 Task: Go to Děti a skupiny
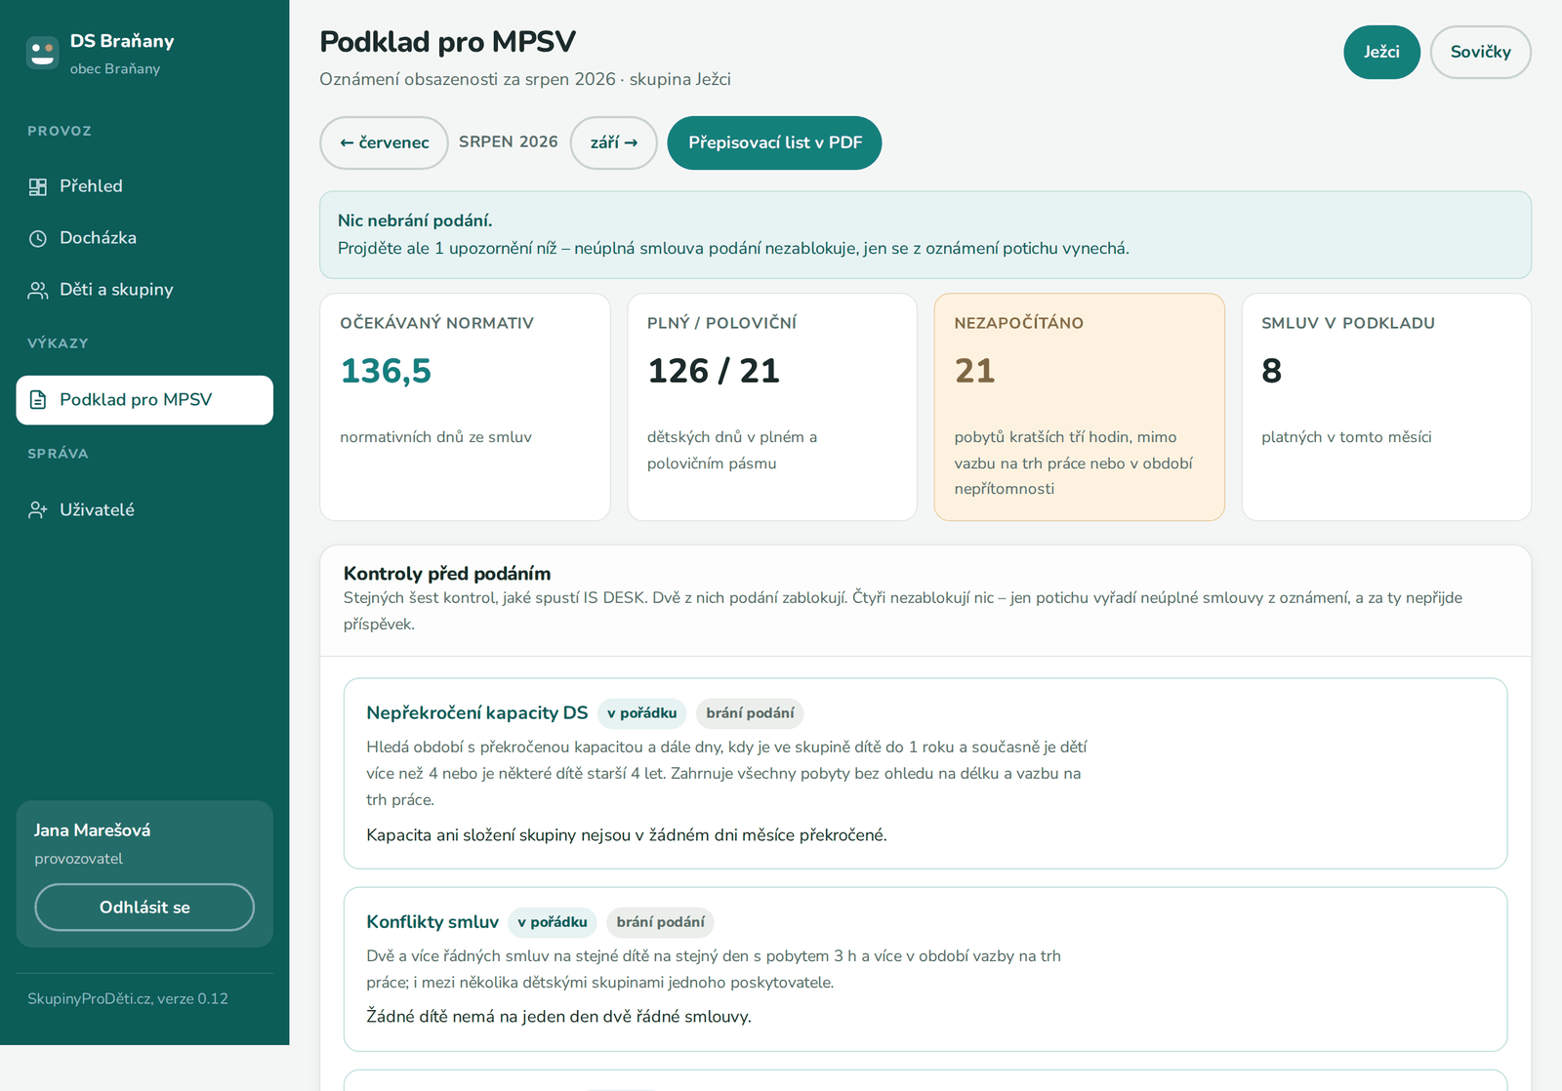(x=144, y=290)
